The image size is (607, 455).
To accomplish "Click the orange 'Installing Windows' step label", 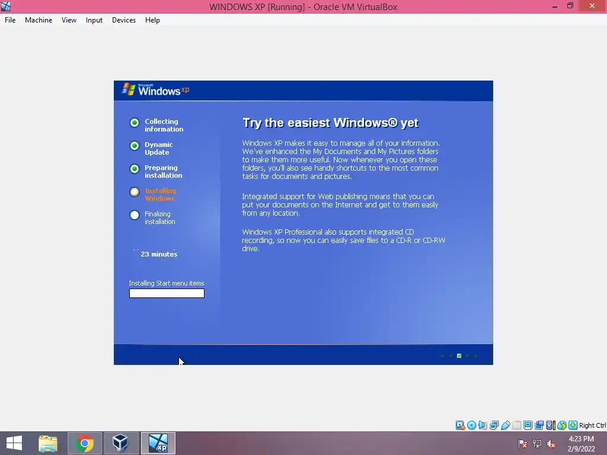I will pos(160,194).
